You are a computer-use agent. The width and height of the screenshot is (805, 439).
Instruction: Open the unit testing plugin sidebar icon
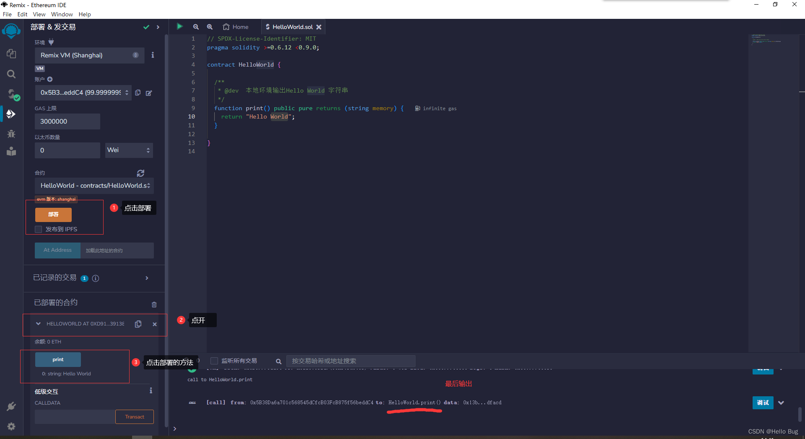pos(11,151)
